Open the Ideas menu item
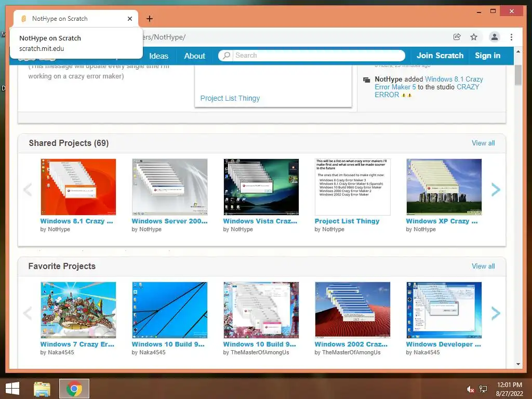The height and width of the screenshot is (399, 532). [x=158, y=56]
